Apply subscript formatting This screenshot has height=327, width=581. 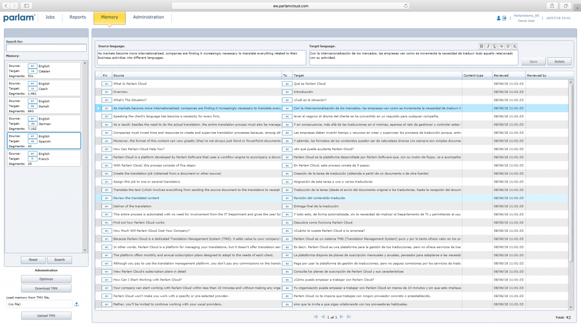pos(515,46)
